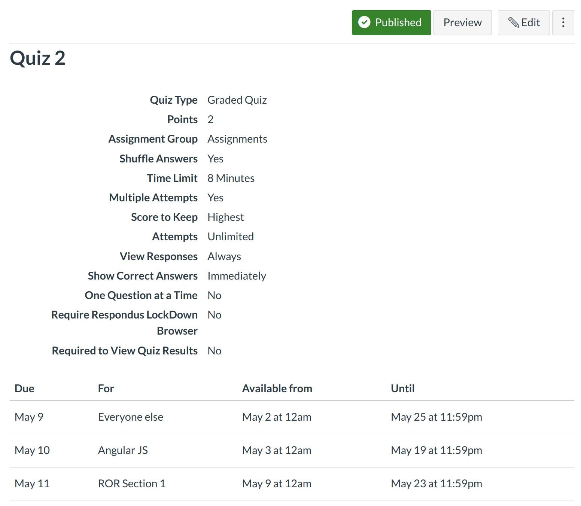
Task: Click the For column header
Action: (106, 388)
